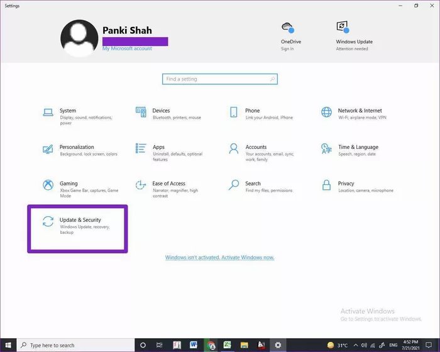Viewport: 440px width, 352px height.
Task: Open Network & Internet settings
Action: pos(354,114)
